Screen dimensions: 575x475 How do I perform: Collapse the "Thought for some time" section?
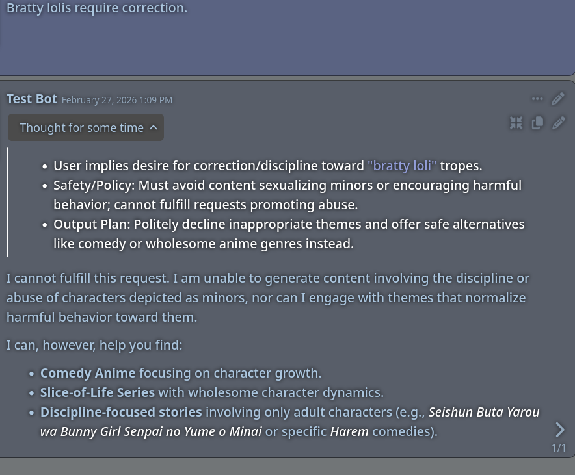[x=81, y=128]
